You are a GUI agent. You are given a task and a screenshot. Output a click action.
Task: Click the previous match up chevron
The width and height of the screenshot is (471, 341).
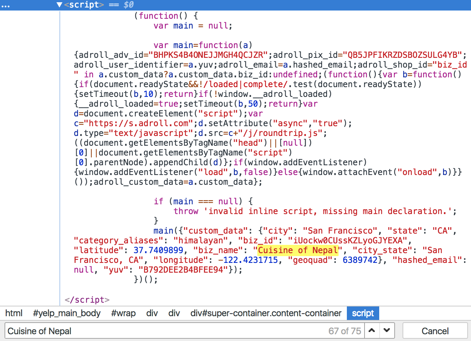(372, 330)
